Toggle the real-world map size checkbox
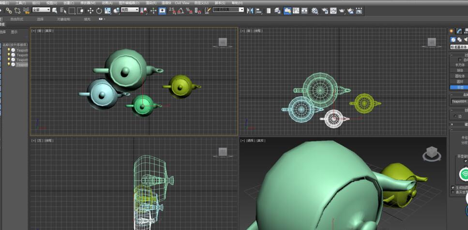Image resolution: width=468 pixels, height=230 pixels. tap(453, 192)
